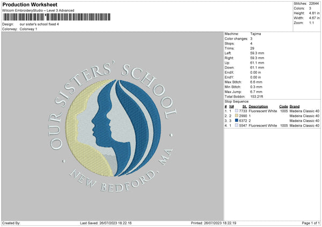
Task: Click the 'Right:' measurement label
Action: [229, 58]
